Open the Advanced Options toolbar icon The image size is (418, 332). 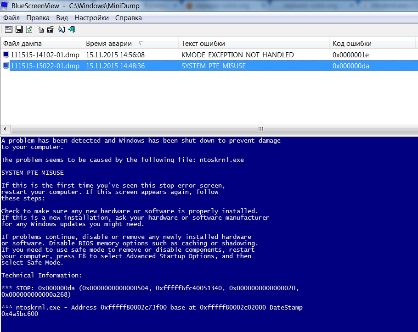(9, 29)
